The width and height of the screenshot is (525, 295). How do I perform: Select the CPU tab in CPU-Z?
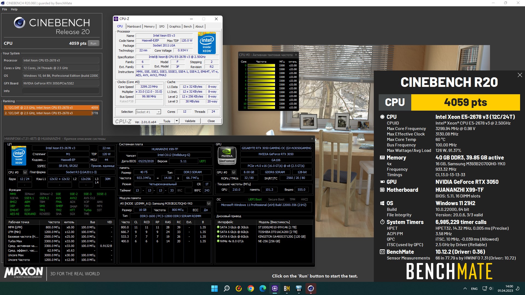(x=120, y=26)
